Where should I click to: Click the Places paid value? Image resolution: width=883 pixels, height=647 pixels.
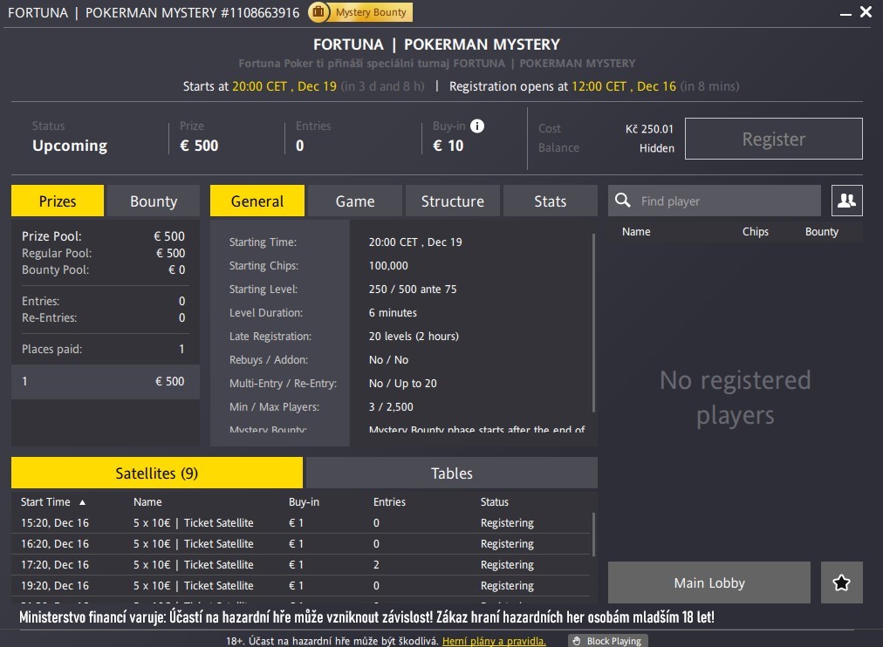pyautogui.click(x=181, y=349)
